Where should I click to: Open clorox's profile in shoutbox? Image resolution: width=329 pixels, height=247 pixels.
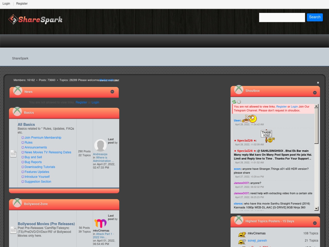(x=238, y=204)
